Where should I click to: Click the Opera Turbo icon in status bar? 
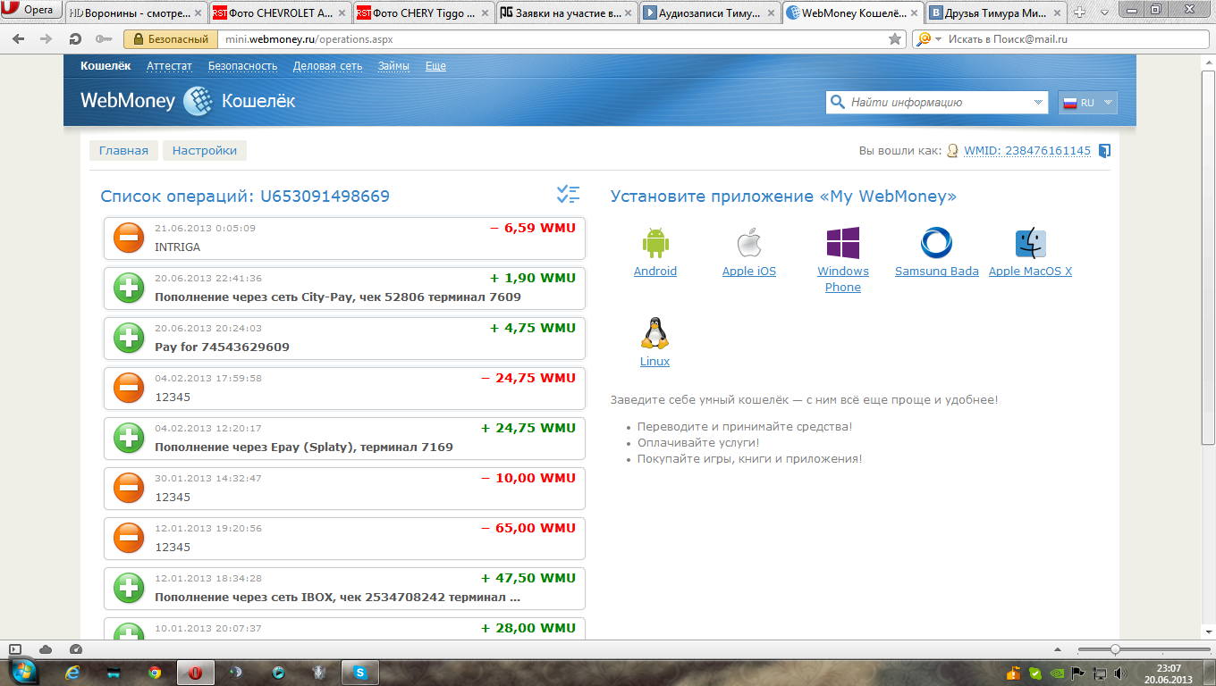(x=75, y=649)
